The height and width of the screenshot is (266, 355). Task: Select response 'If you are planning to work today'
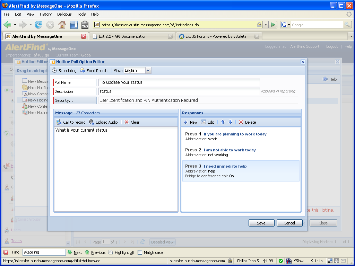[241, 136]
